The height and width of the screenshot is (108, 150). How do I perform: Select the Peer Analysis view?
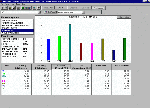98,8
